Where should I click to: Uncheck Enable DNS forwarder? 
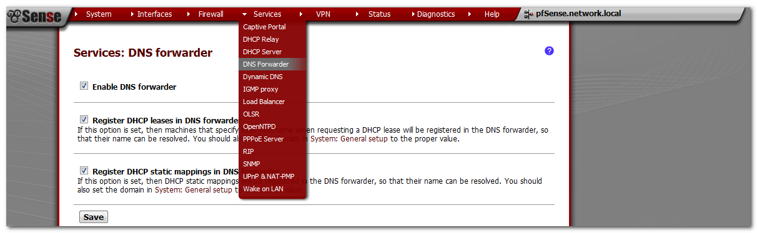click(84, 86)
